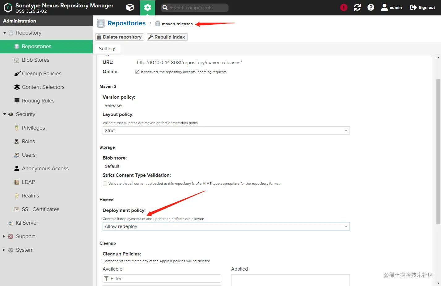Click the scroll down arrow

point(438,283)
